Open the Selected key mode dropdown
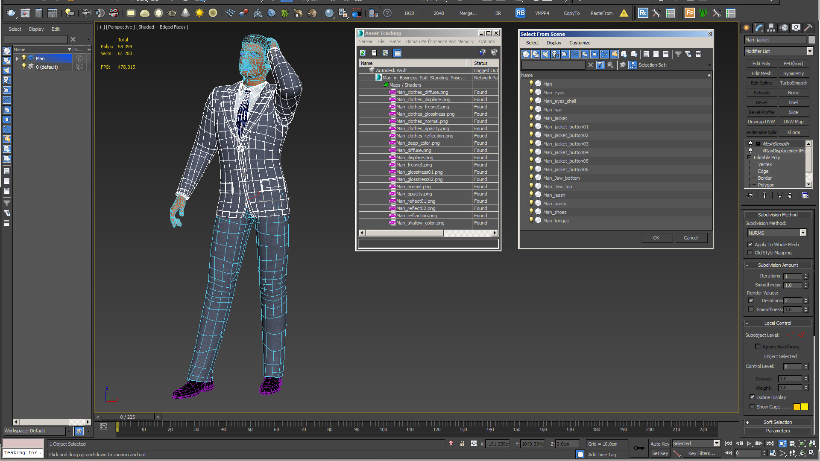 coord(717,443)
